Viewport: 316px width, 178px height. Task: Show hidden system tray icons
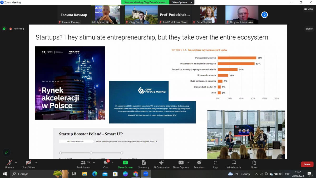tap(256, 174)
